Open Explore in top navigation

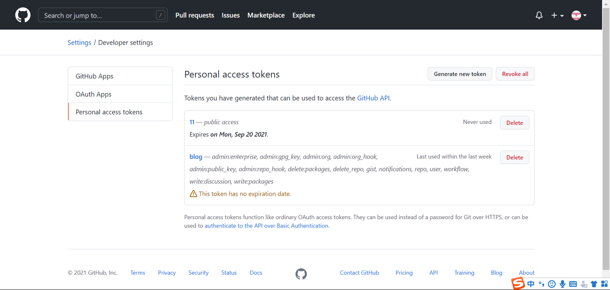click(x=304, y=15)
